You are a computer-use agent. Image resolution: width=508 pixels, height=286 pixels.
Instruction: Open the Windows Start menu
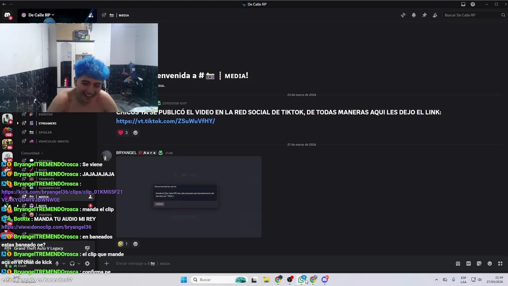184,280
